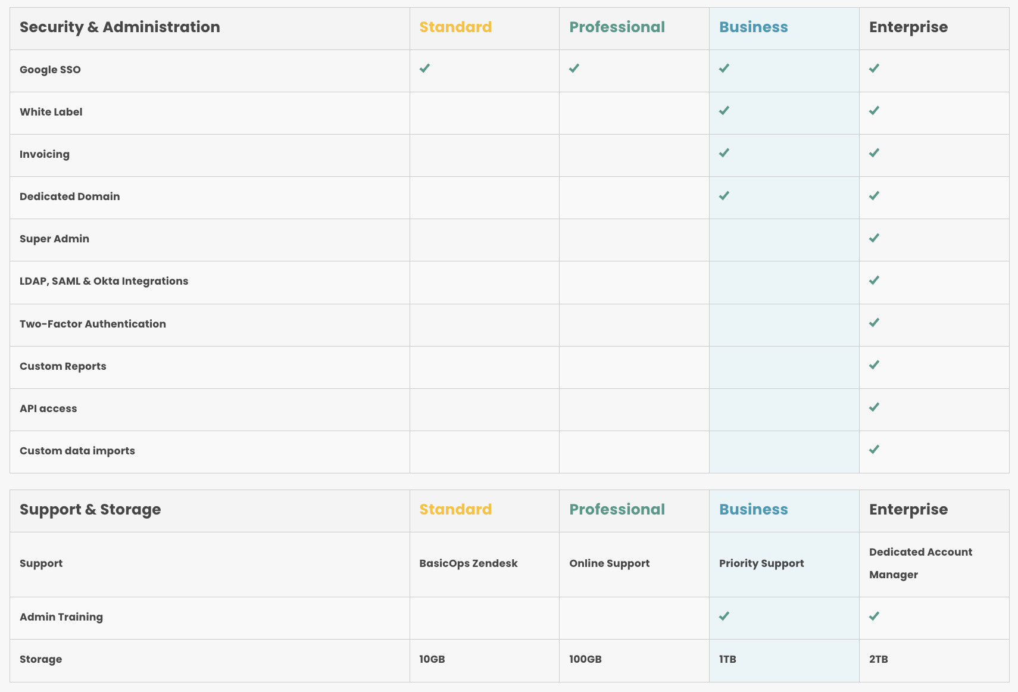Select the Business heading in Security table
Image resolution: width=1018 pixels, height=692 pixels.
pyautogui.click(x=753, y=27)
